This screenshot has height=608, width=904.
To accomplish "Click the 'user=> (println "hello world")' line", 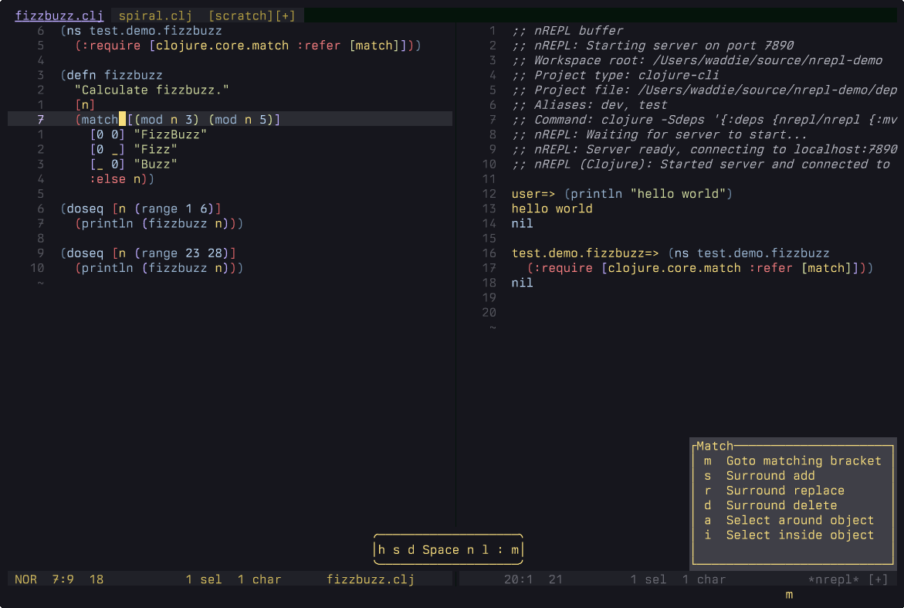I will click(x=622, y=194).
